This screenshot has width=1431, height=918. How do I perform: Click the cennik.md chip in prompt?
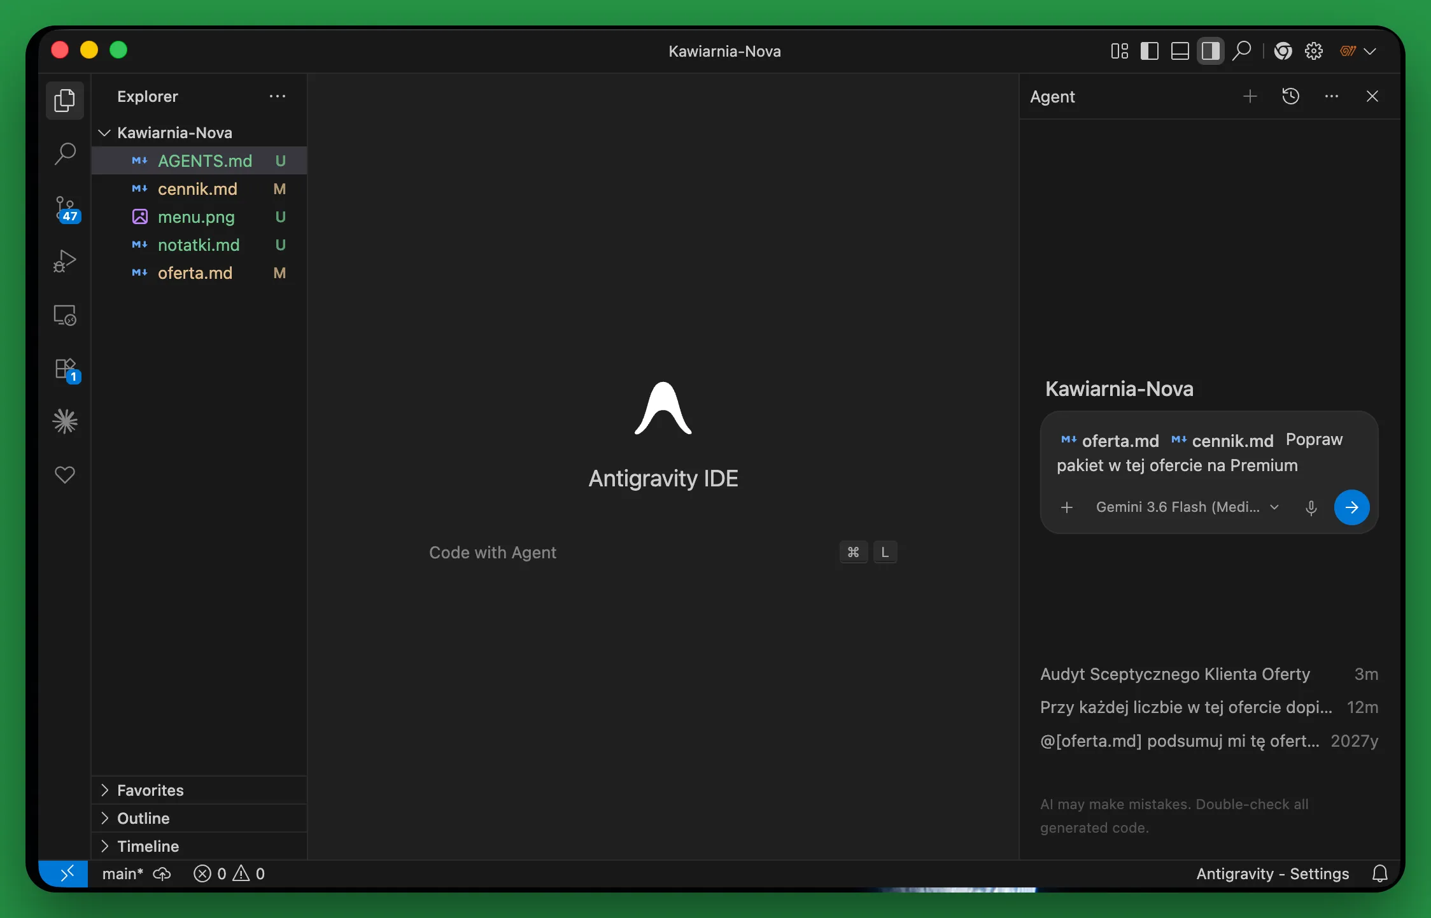tap(1223, 441)
